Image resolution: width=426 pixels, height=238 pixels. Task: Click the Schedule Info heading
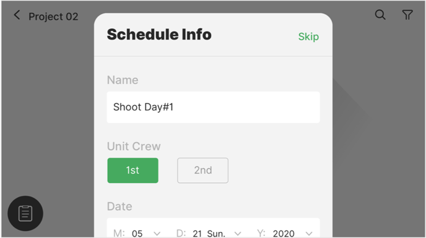[x=159, y=35]
